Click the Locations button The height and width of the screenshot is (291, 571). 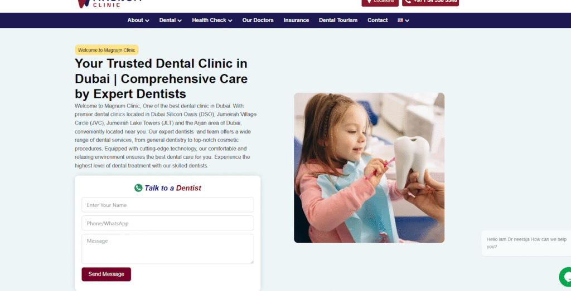click(380, 3)
